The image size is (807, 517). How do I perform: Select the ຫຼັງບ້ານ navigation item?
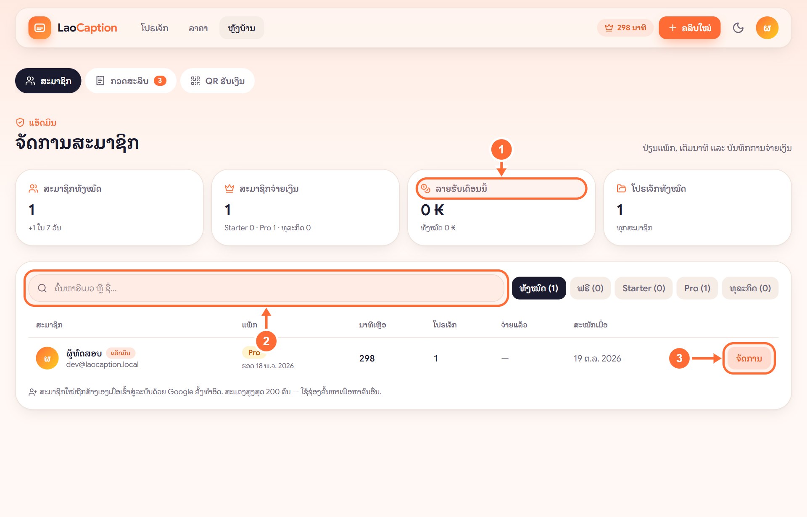click(242, 28)
